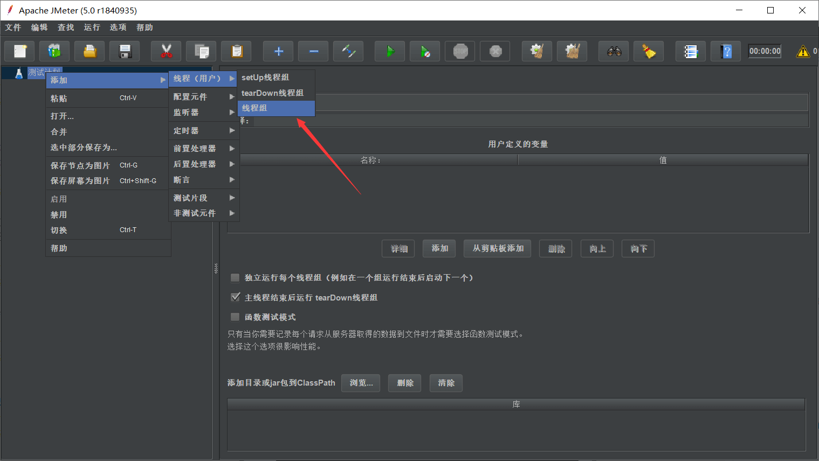The image size is (819, 461).
Task: Click the 添加 button under variables table
Action: tap(439, 248)
